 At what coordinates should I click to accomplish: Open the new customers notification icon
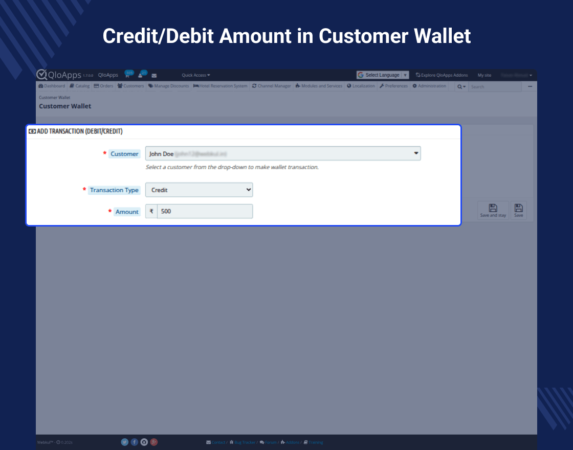pyautogui.click(x=141, y=75)
